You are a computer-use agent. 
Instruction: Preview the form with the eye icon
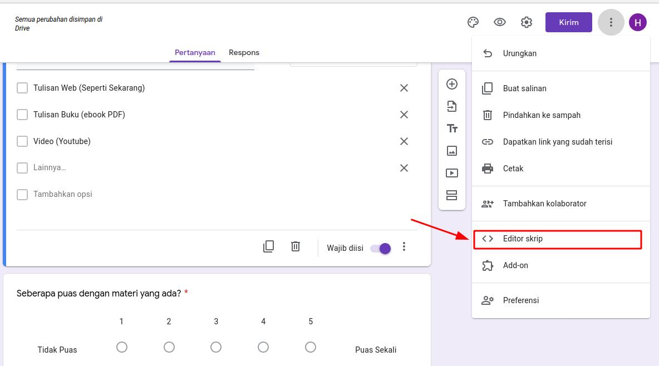499,22
